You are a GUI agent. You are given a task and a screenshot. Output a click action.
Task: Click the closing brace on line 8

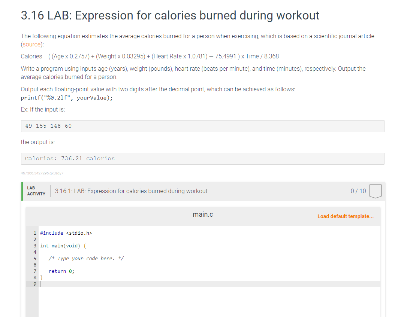[42, 277]
